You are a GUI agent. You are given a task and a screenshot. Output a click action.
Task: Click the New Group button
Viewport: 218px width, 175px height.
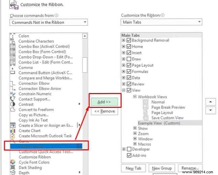(x=162, y=168)
